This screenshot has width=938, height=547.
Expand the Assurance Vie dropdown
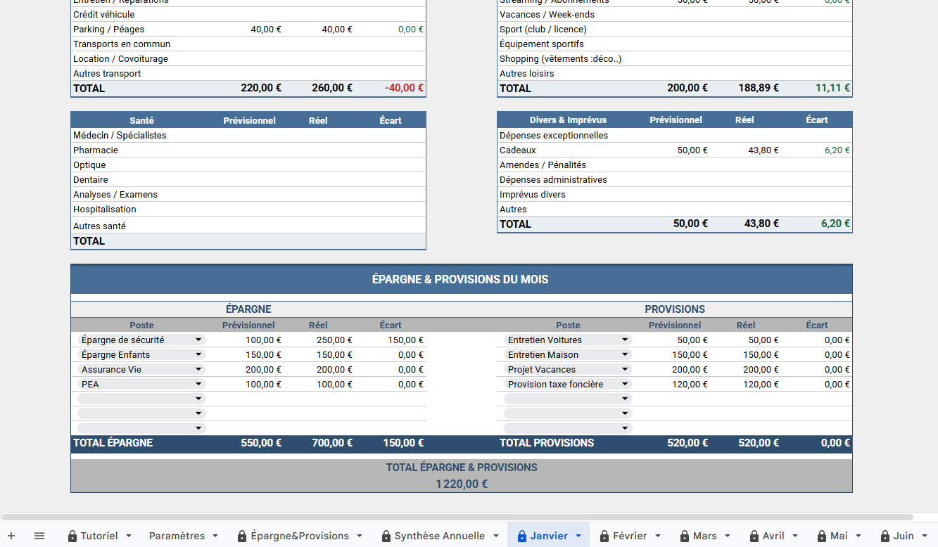point(198,369)
